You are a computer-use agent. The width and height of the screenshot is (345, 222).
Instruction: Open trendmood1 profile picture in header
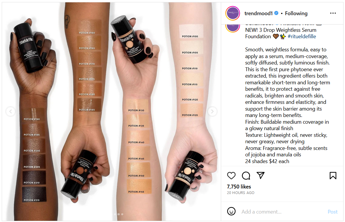point(233,13)
